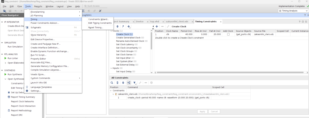Click the minus icon beside the Create Clock heading

click(x=162, y=26)
